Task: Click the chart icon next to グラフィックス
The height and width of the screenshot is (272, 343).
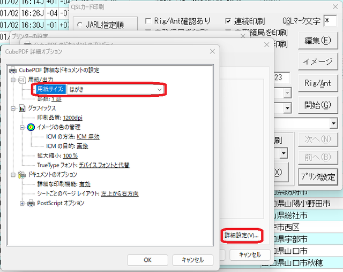Action: coord(22,108)
